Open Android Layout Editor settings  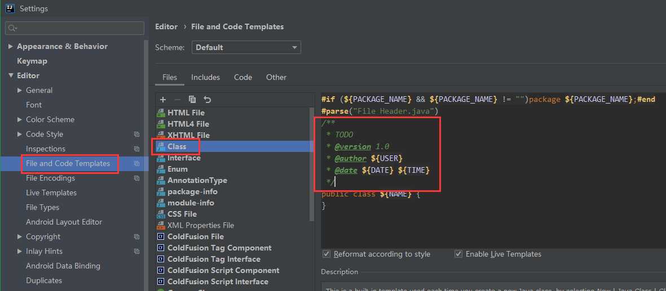tap(64, 222)
